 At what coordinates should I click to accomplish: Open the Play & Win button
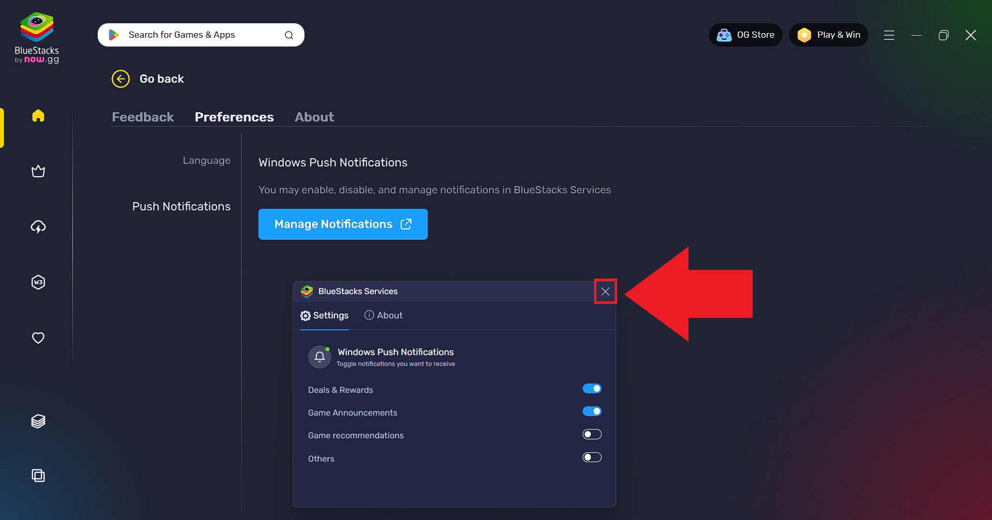[x=829, y=35]
